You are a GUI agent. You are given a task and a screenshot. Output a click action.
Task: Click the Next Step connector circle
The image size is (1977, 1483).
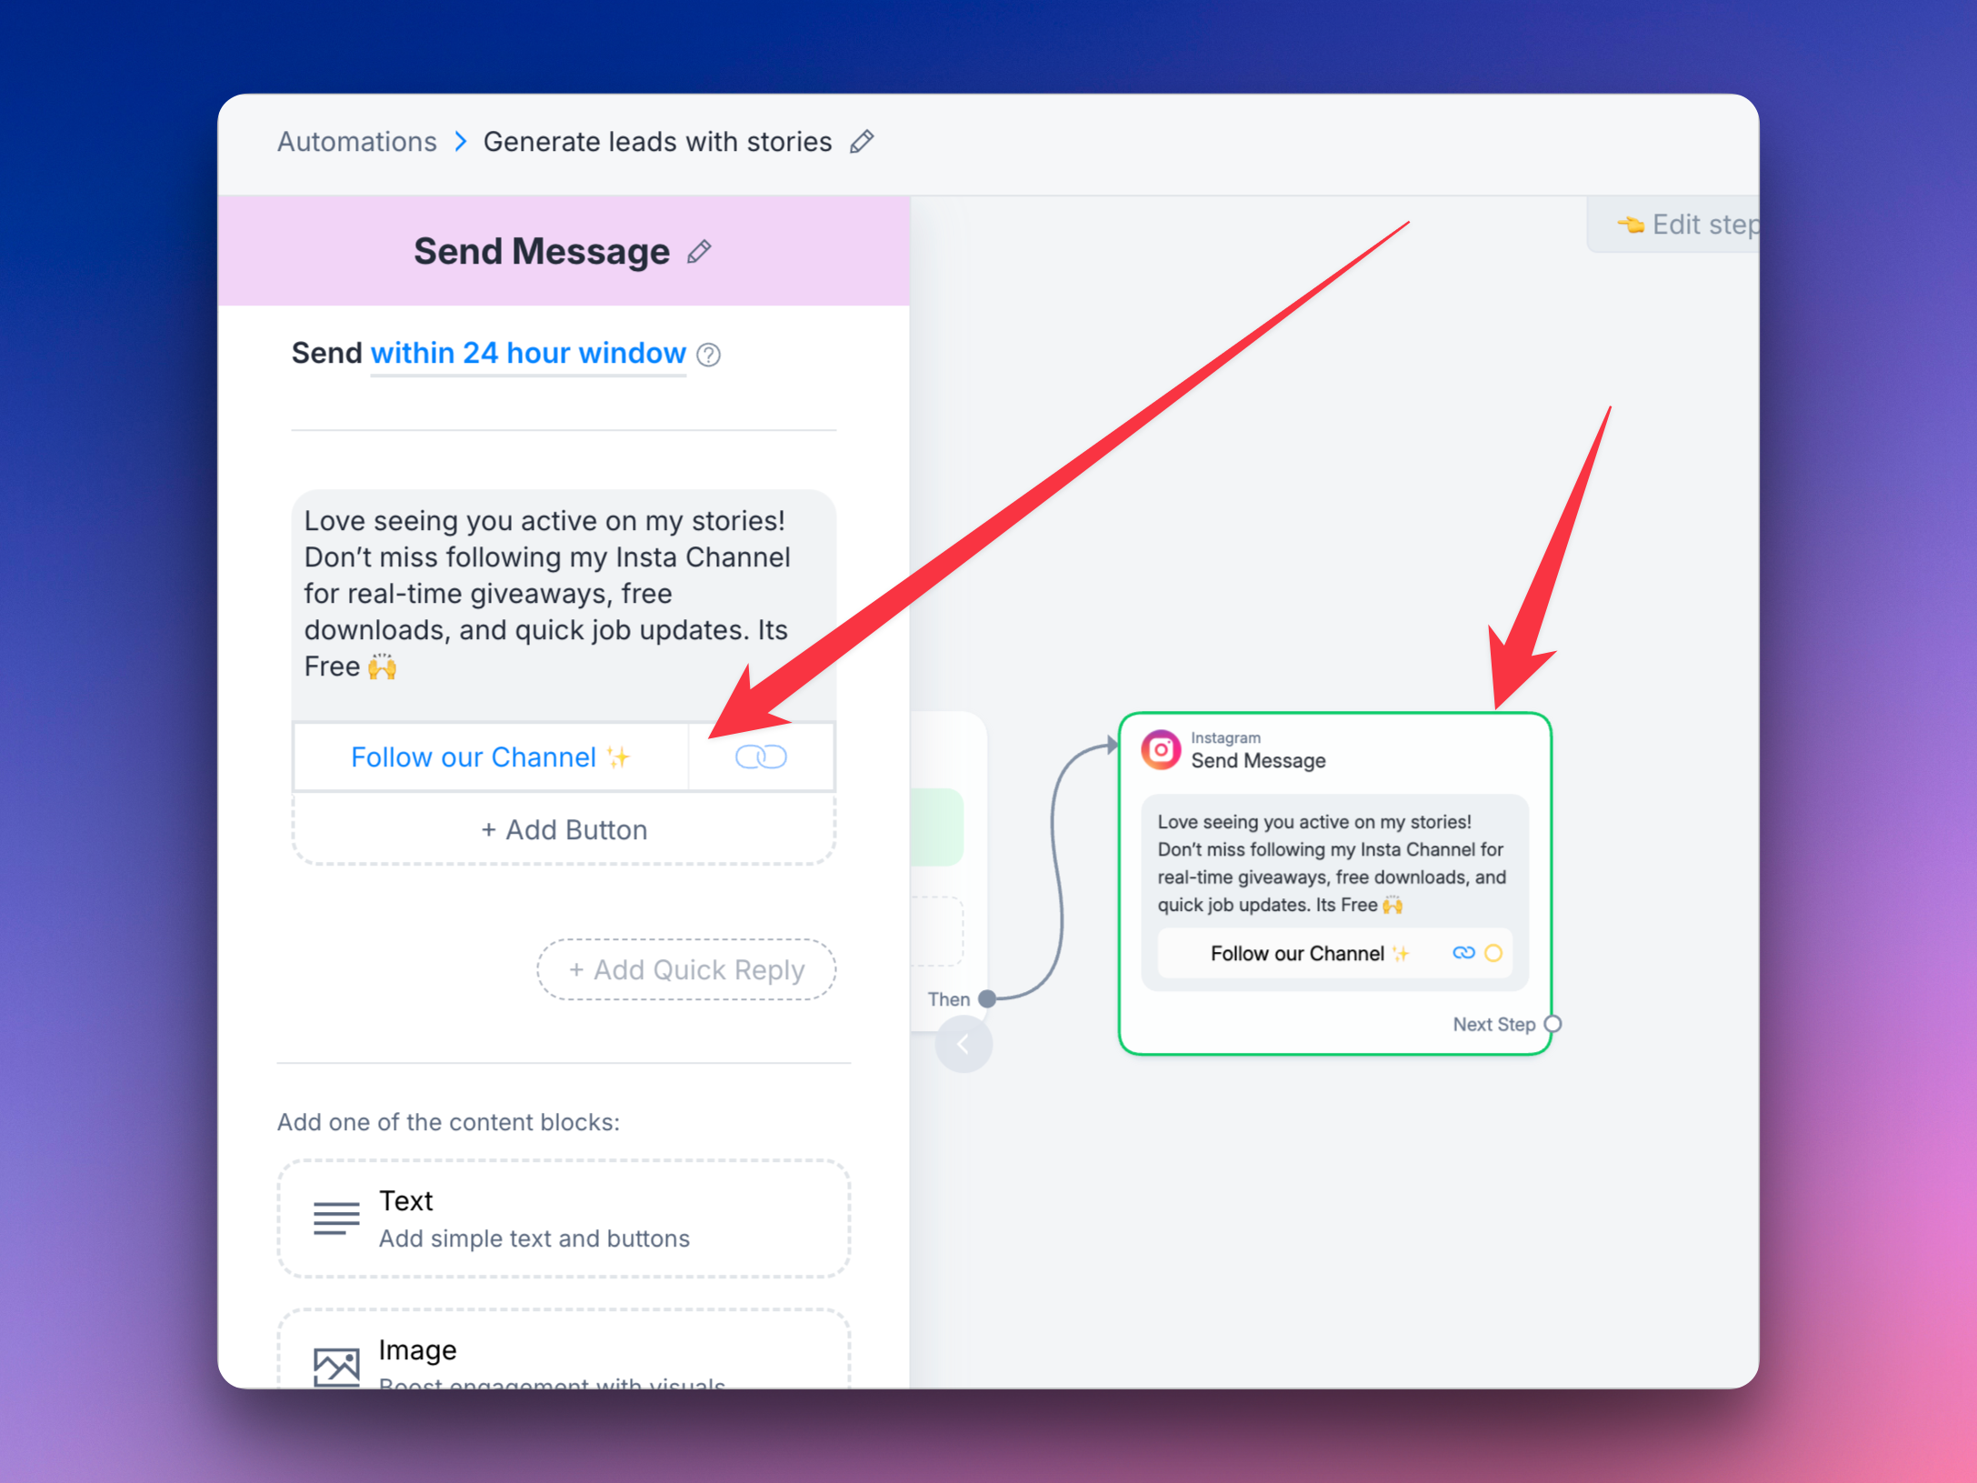click(x=1553, y=1024)
